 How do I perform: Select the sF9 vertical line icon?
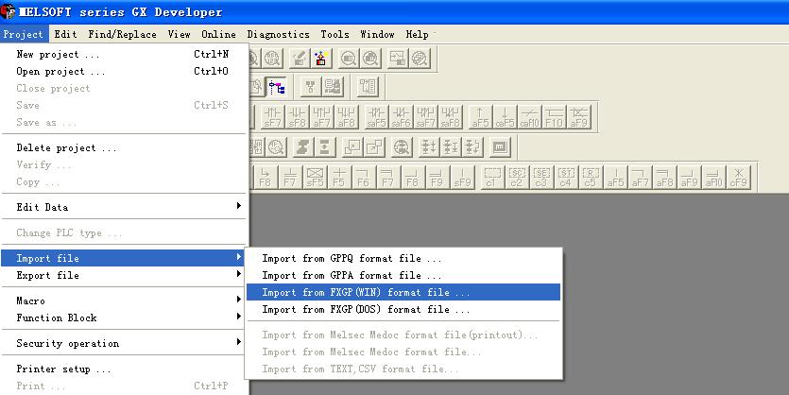(462, 177)
